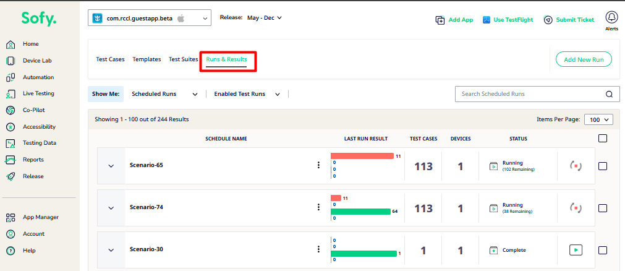
Task: Switch to the Templates tab
Action: [147, 59]
